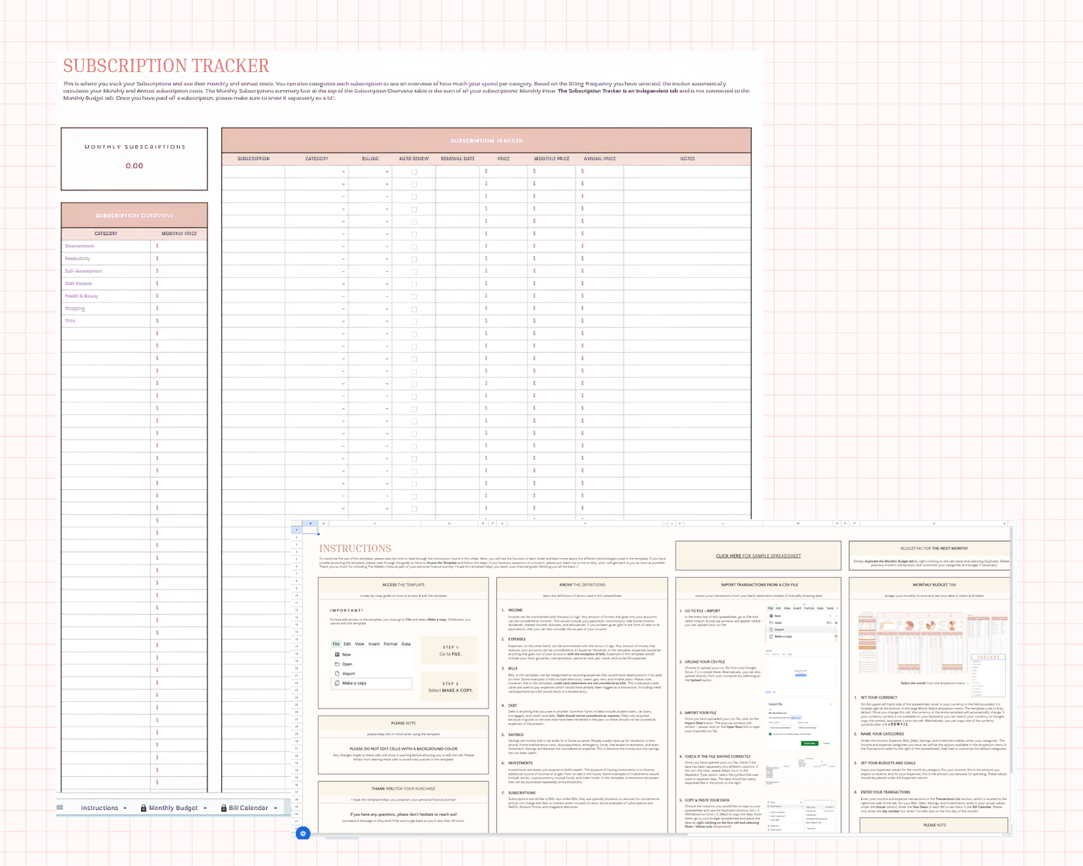Select the Renewal Date column header
The width and height of the screenshot is (1083, 866).
457,159
